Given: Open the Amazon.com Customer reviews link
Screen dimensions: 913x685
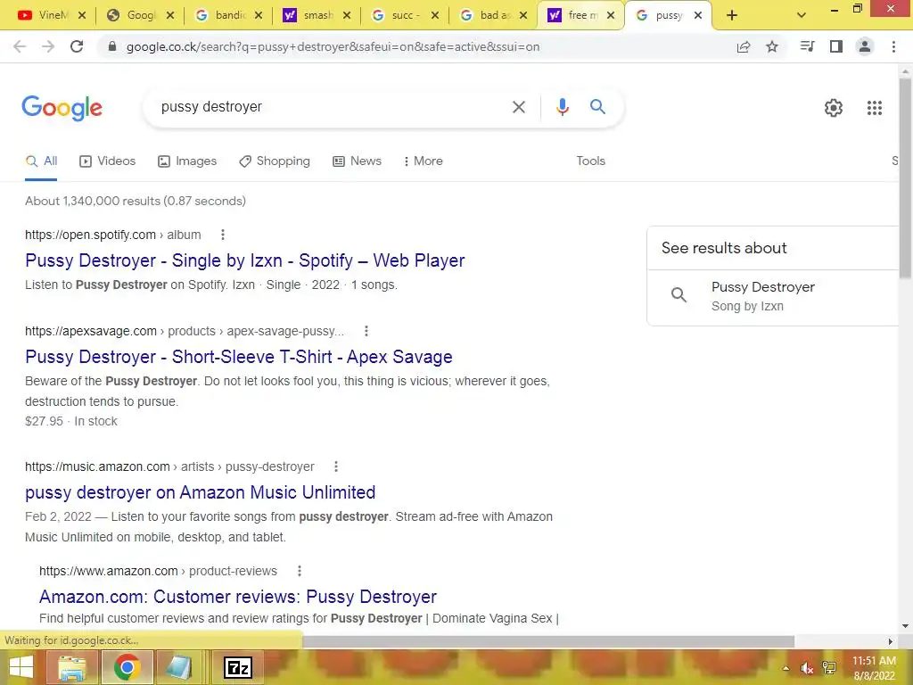Looking at the screenshot, I should (237, 597).
